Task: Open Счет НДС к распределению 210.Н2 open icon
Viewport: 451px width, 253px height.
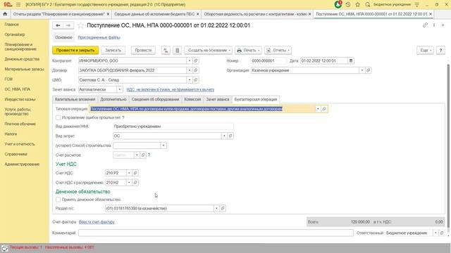Action: tap(135, 183)
